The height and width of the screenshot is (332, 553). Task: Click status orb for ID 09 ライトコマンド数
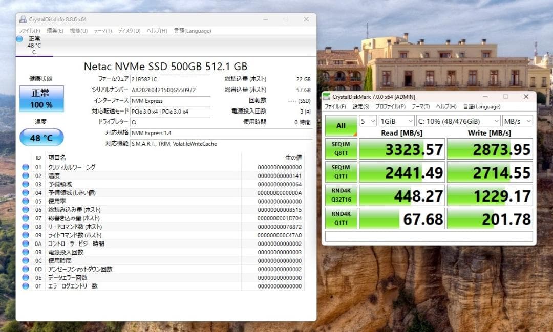pos(26,235)
